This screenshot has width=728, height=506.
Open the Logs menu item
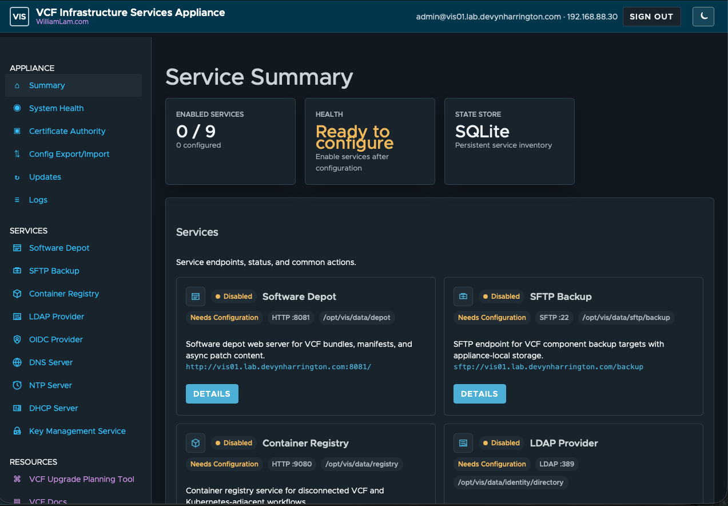[73, 200]
